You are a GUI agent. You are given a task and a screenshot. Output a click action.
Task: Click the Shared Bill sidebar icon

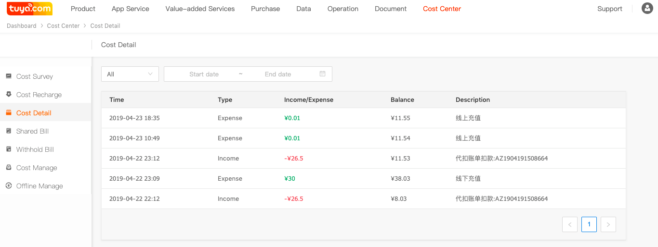tap(9, 131)
